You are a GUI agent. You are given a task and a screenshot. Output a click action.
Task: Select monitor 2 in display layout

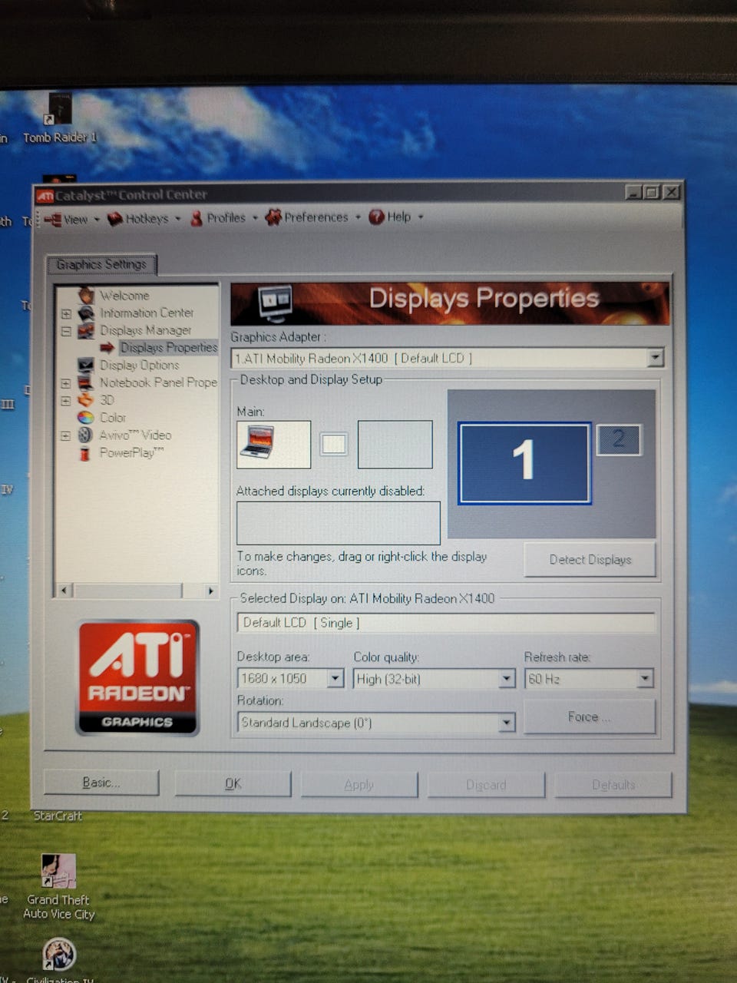[x=619, y=439]
